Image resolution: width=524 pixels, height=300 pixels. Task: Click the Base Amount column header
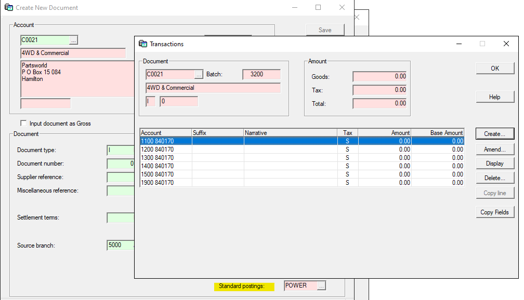[437, 133]
